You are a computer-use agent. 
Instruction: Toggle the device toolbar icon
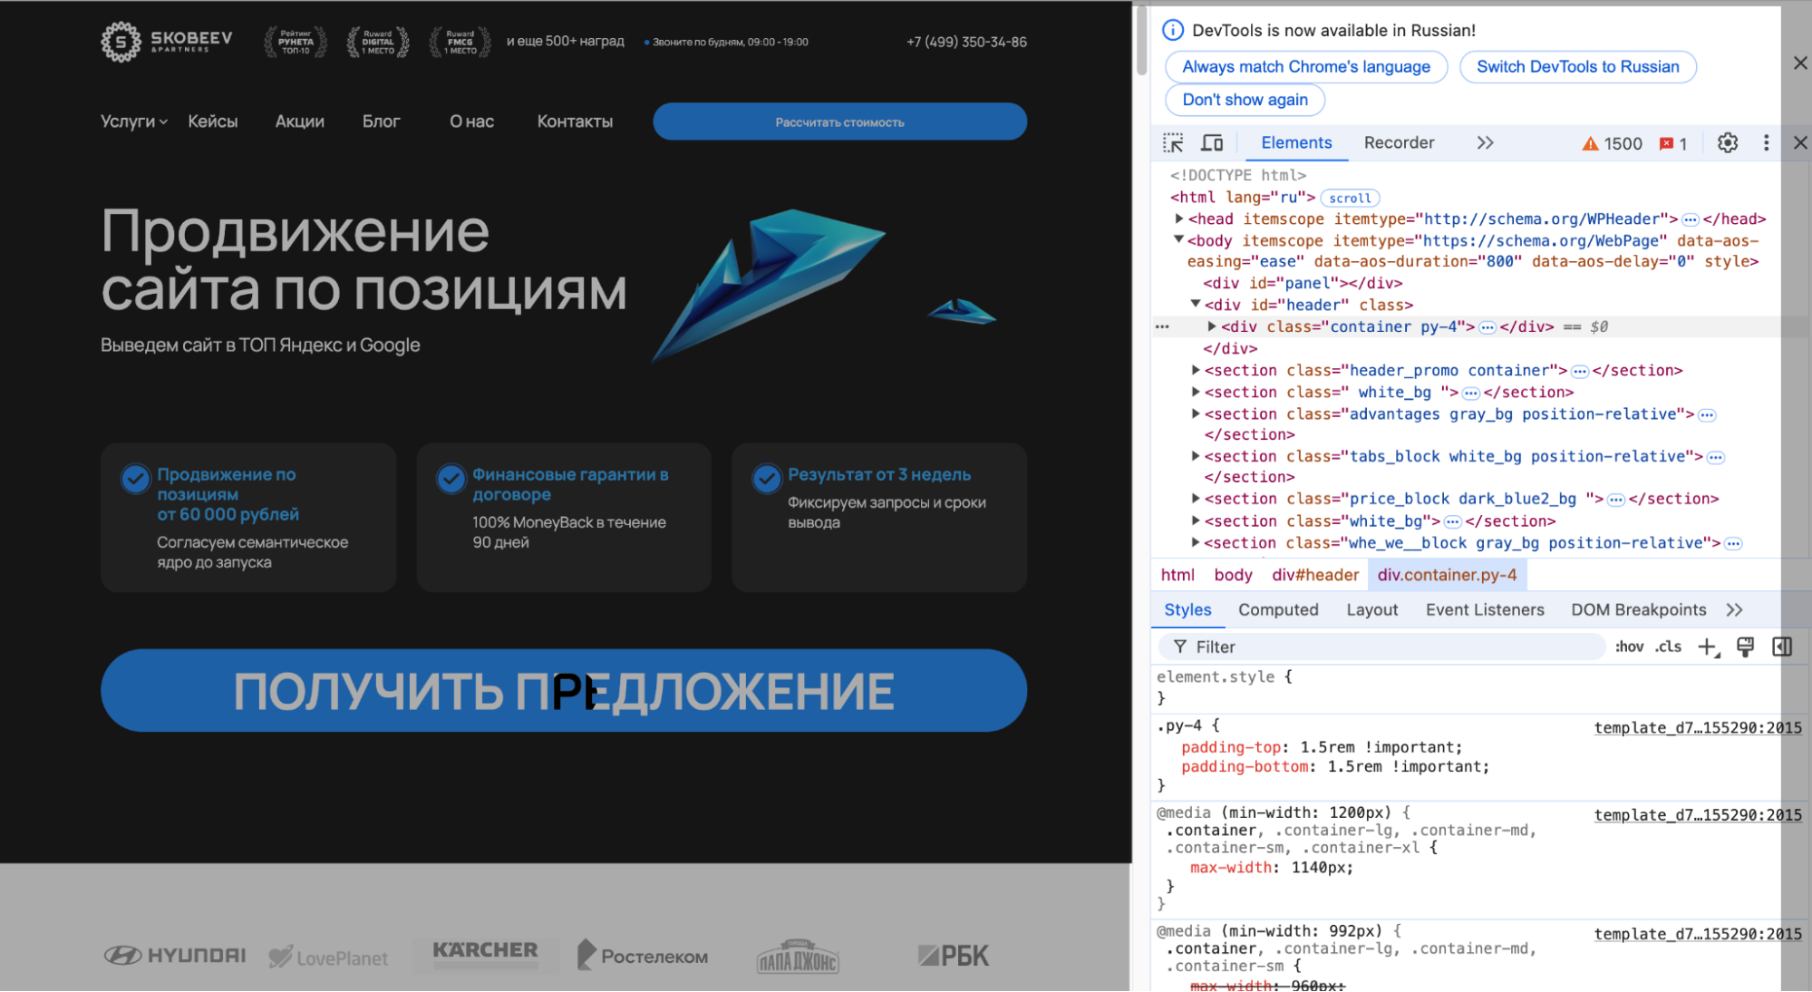(x=1212, y=143)
